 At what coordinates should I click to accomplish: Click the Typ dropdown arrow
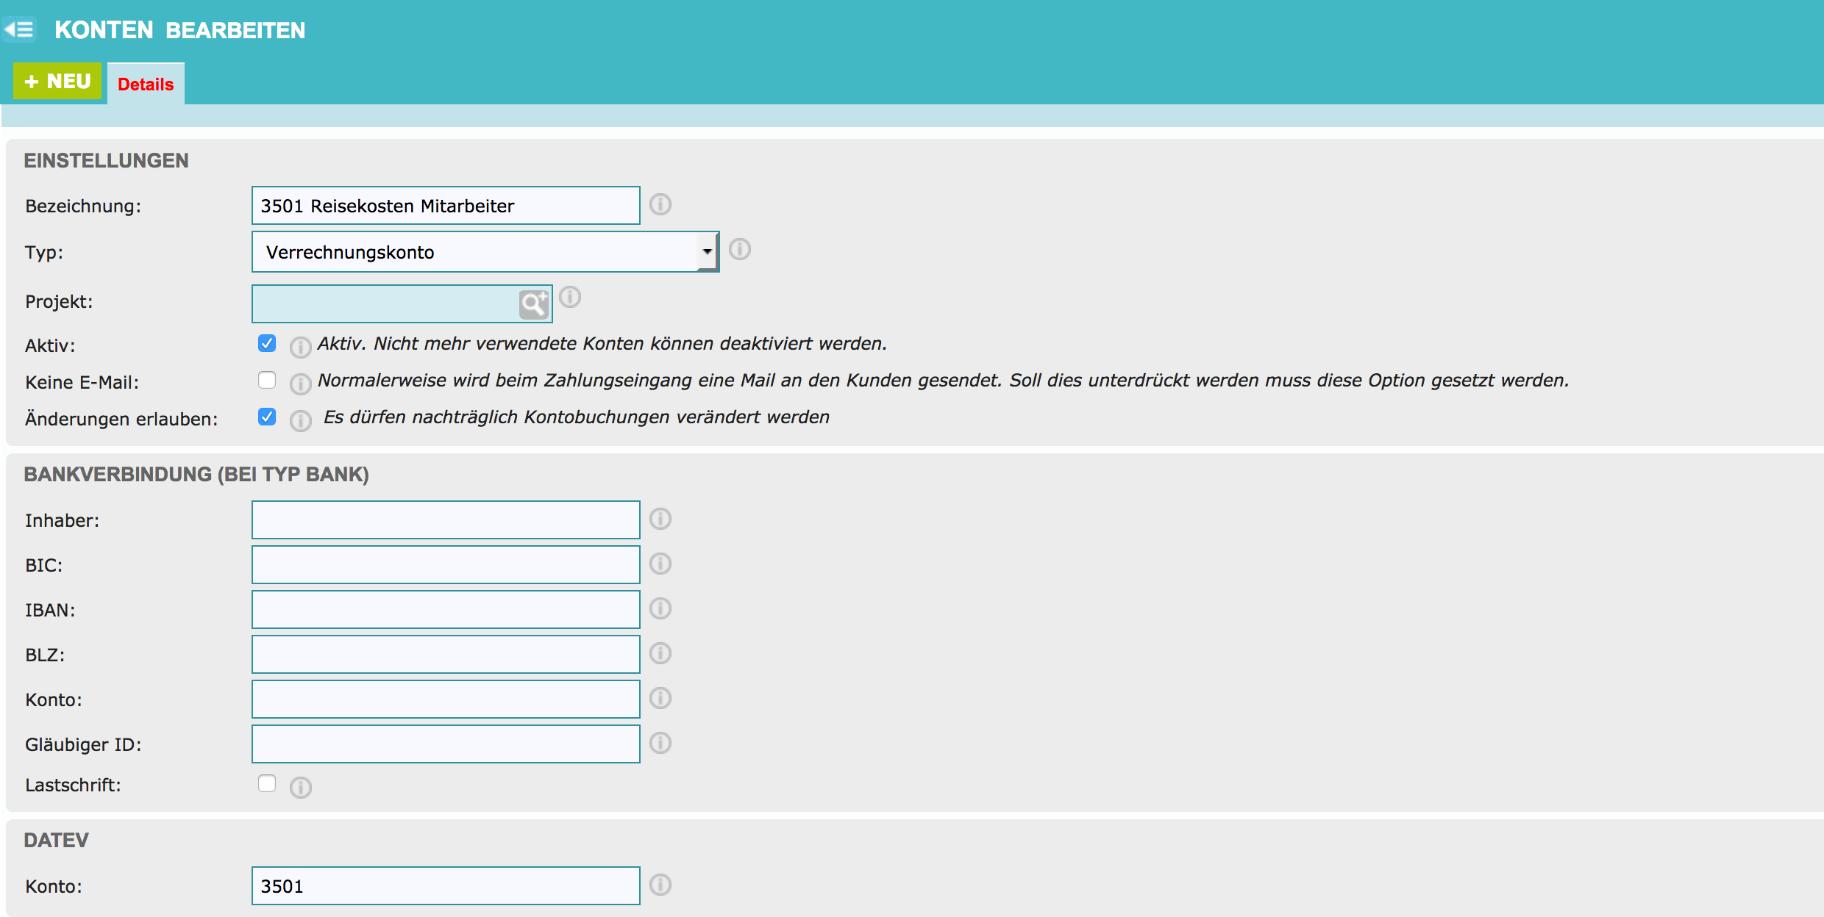707,252
